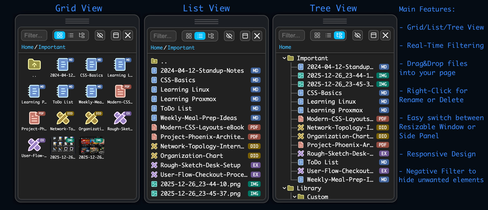488x210 pixels.
Task: Click Organization-Chart diagram icon in List View
Action: [x=154, y=156]
